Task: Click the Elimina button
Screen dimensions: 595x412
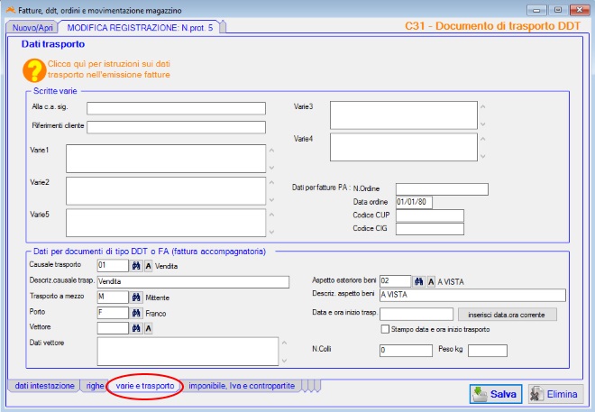Action: 555,394
